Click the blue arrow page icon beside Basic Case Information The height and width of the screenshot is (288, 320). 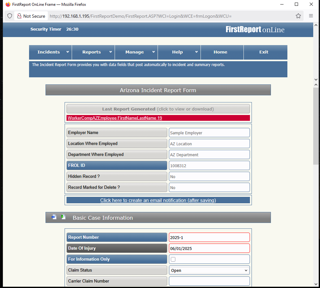point(54,217)
